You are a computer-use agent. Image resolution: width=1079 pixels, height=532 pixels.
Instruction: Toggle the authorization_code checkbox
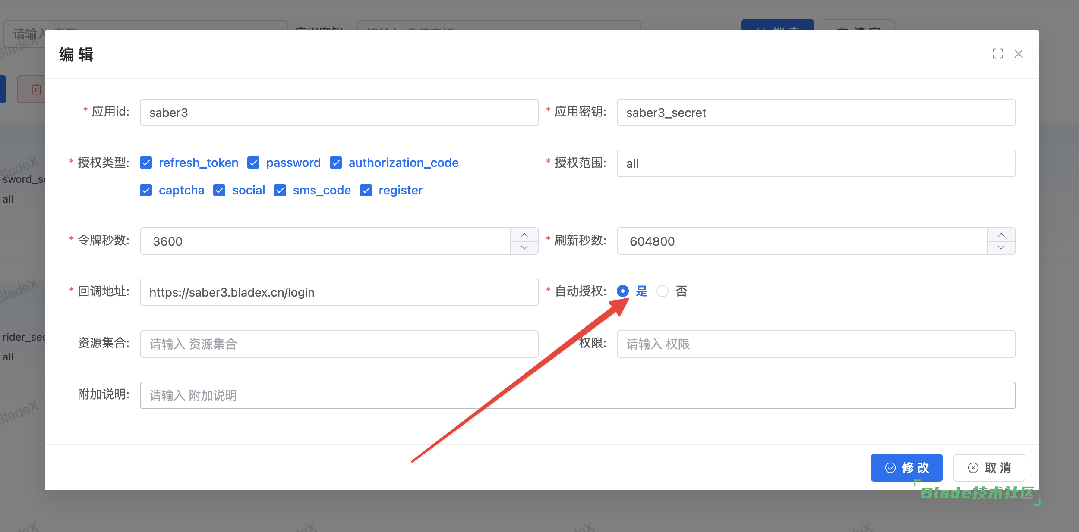coord(336,163)
